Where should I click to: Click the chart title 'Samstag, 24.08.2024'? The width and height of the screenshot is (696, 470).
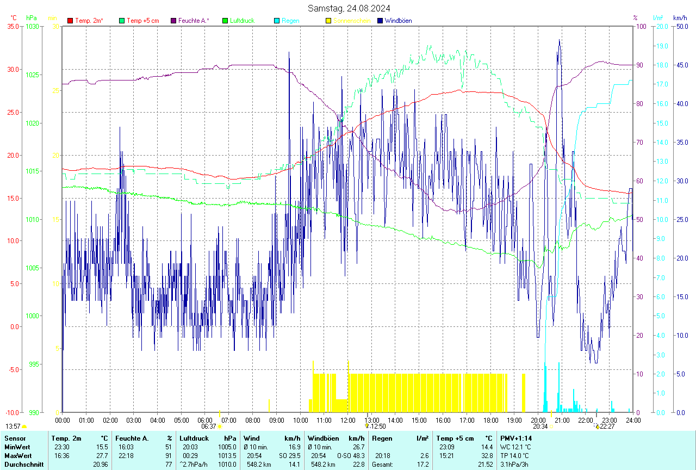349,8
